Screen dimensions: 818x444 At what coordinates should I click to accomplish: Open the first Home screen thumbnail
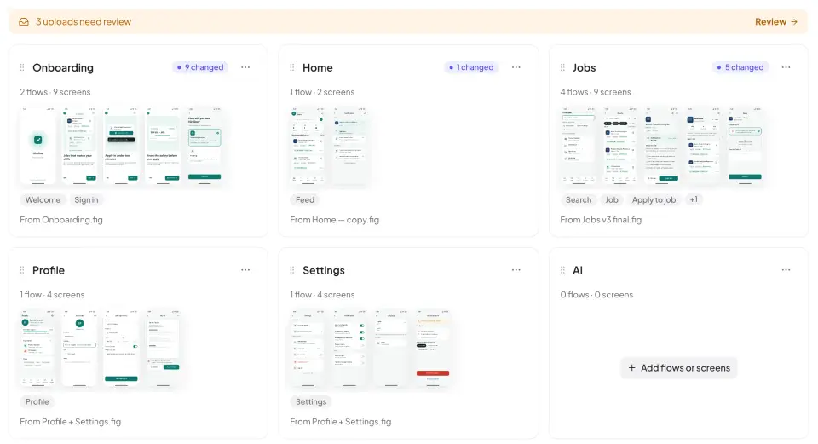tap(308, 146)
